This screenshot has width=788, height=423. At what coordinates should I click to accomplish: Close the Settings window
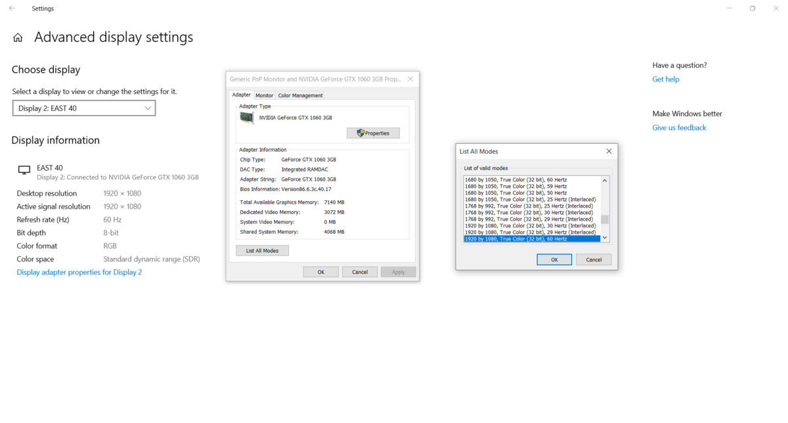pyautogui.click(x=776, y=9)
